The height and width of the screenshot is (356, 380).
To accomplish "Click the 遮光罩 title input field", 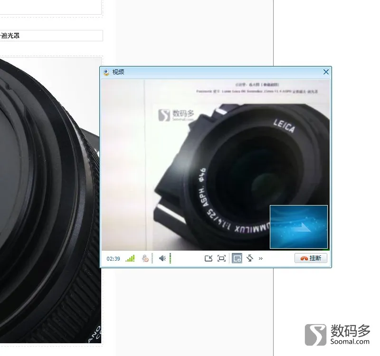I will [51, 36].
